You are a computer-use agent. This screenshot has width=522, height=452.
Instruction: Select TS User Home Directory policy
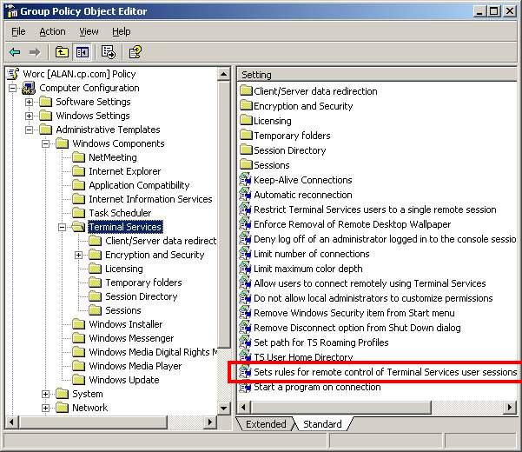click(303, 357)
